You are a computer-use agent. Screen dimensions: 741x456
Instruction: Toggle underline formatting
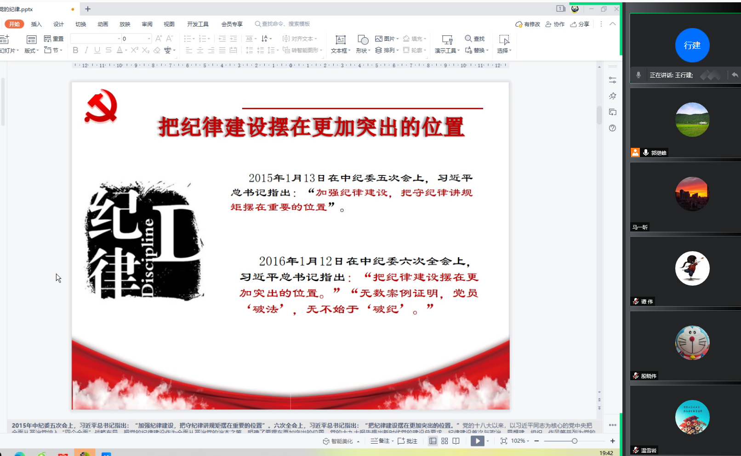[x=97, y=50]
